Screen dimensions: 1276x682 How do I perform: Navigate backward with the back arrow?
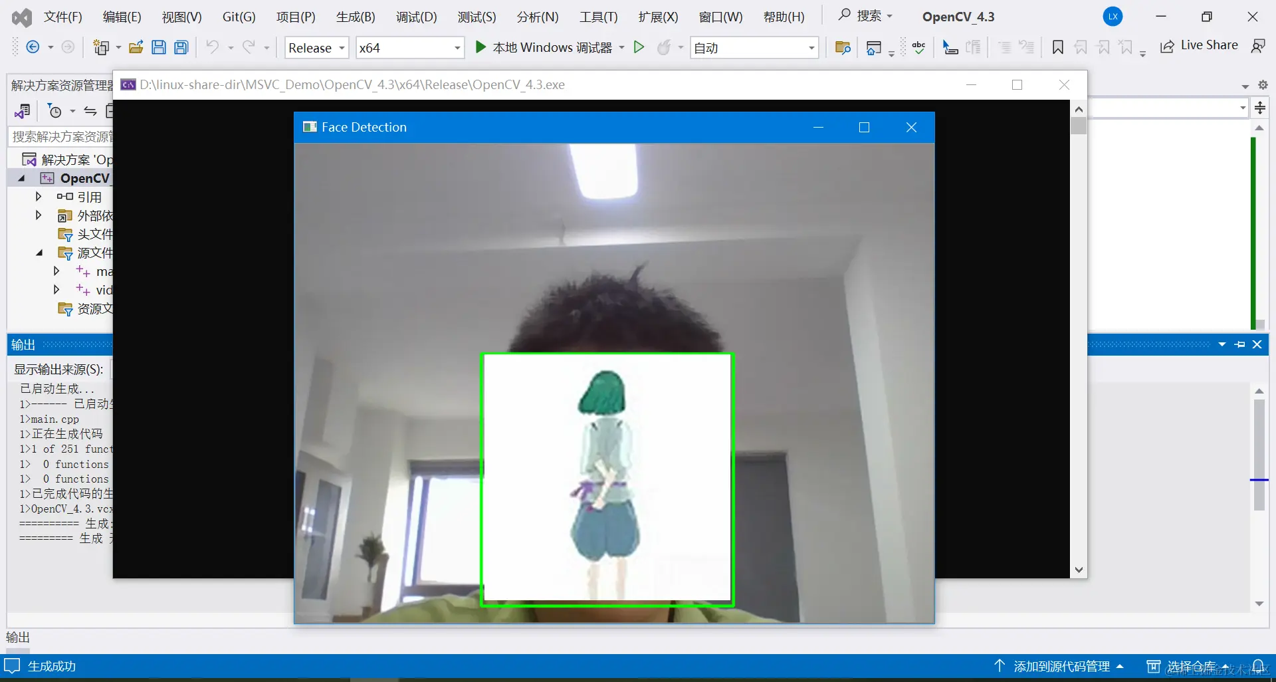pyautogui.click(x=33, y=47)
